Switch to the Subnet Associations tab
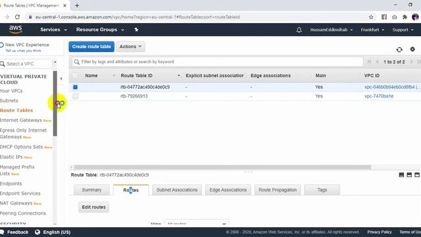Screen dimensions: 421x237 coord(177,190)
